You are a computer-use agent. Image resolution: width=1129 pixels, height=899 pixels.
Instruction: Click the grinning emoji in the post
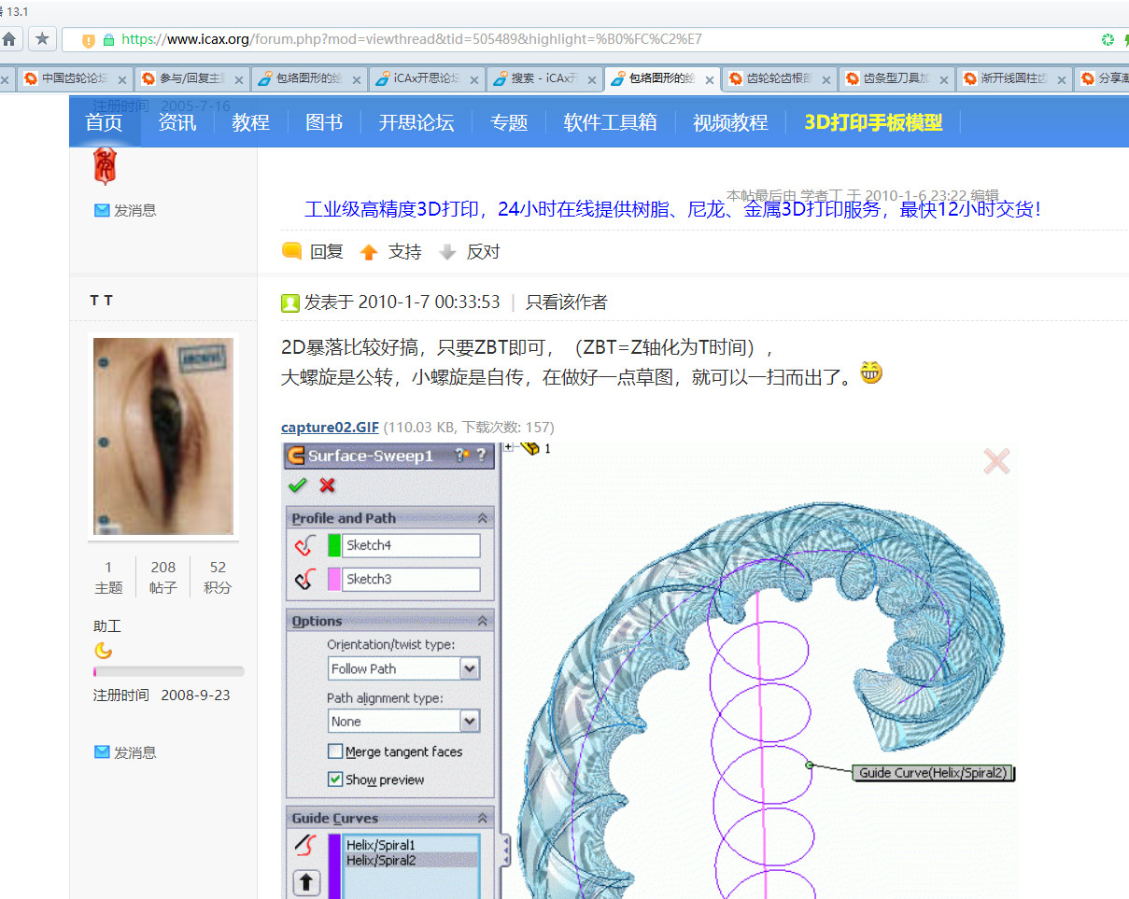(x=870, y=374)
